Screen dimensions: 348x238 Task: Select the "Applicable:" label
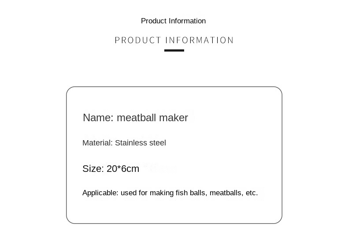click(x=100, y=193)
